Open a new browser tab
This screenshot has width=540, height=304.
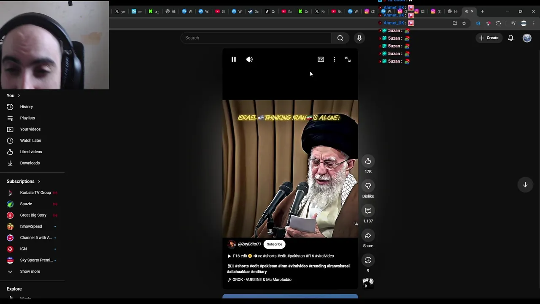pyautogui.click(x=482, y=11)
